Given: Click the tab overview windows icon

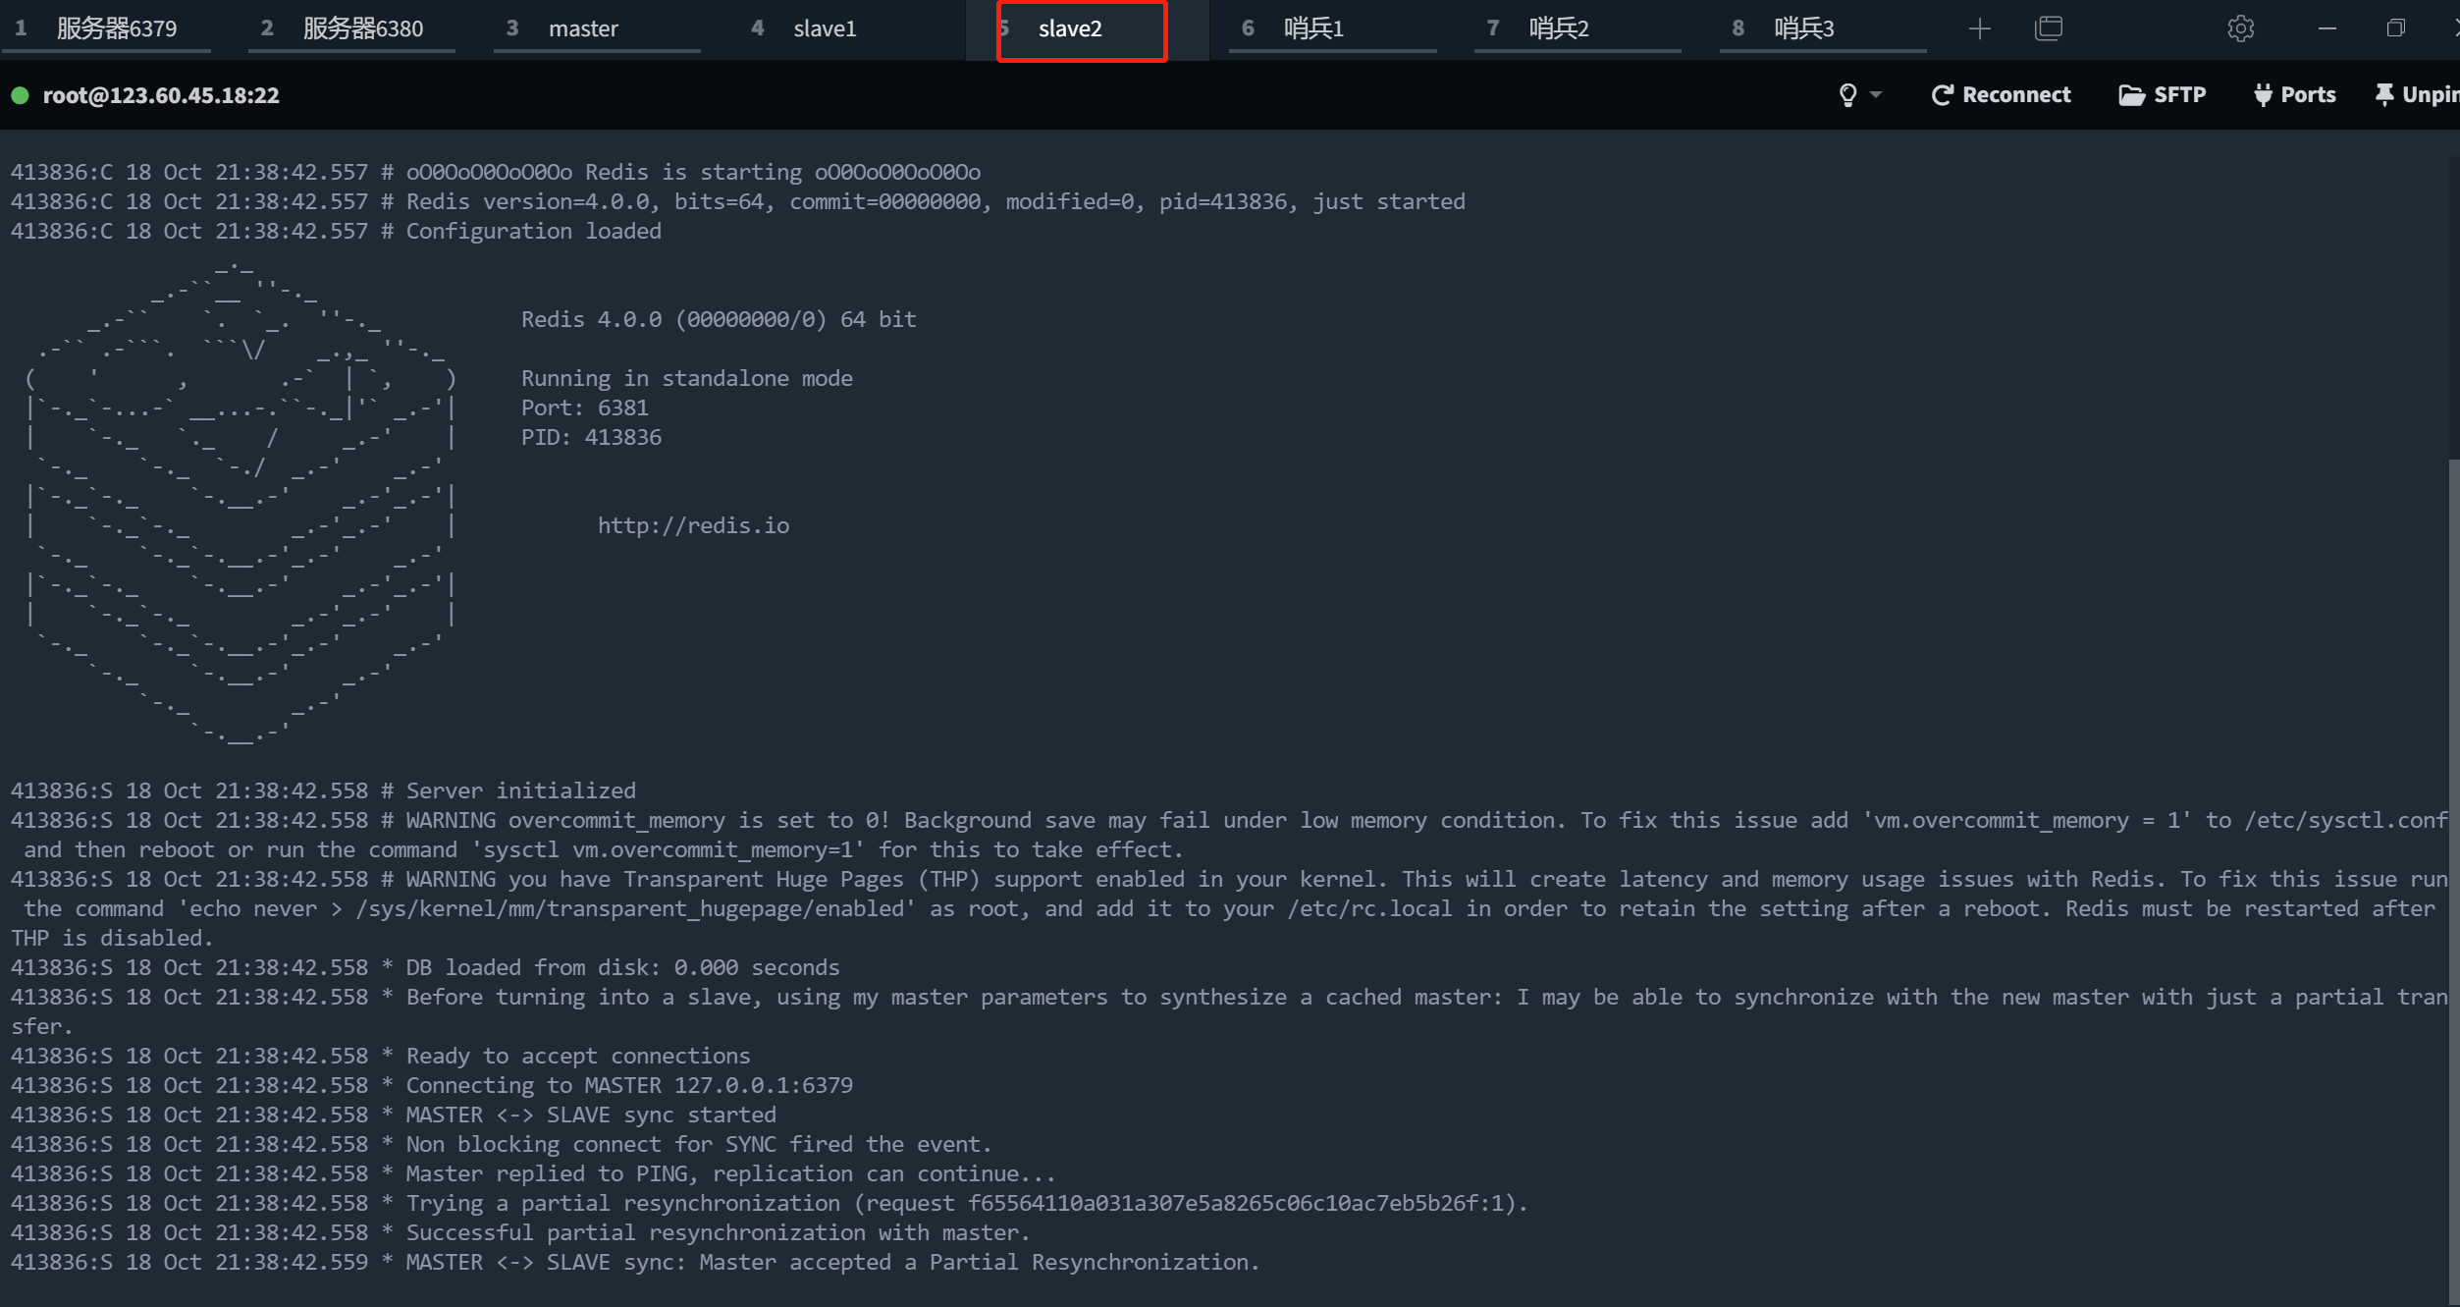Looking at the screenshot, I should [2049, 28].
